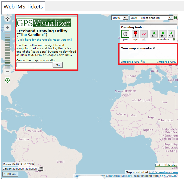Save data as KML file
This screenshot has height=179, width=184.
[171, 34]
